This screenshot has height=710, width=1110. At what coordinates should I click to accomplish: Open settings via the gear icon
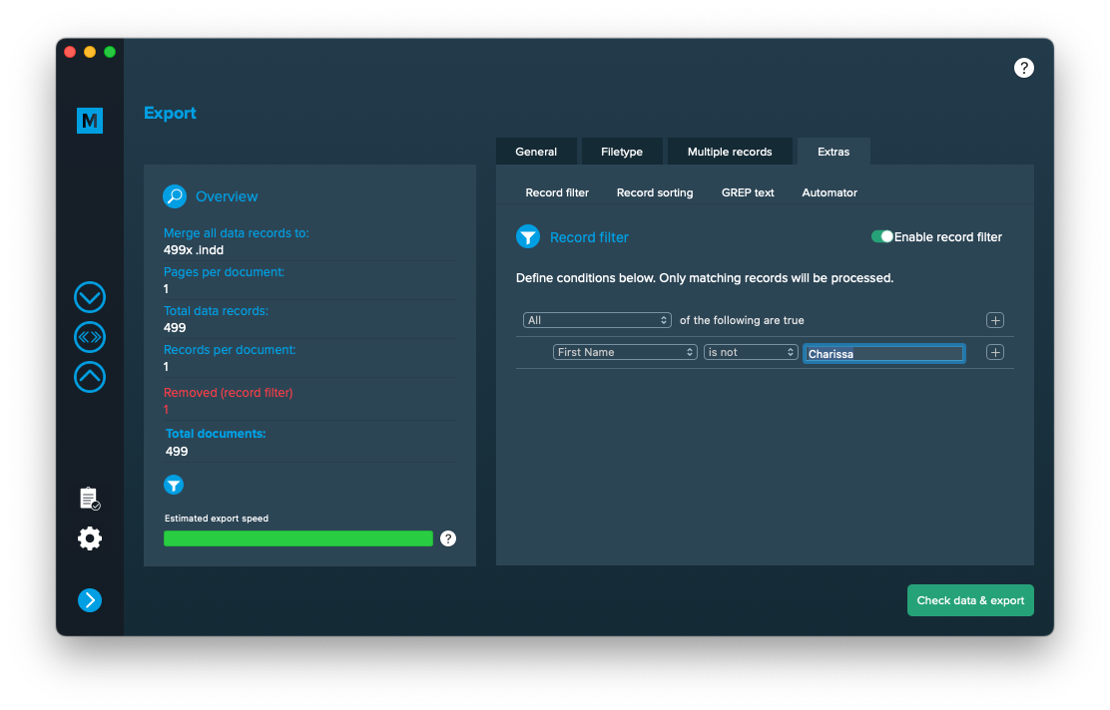pos(90,539)
